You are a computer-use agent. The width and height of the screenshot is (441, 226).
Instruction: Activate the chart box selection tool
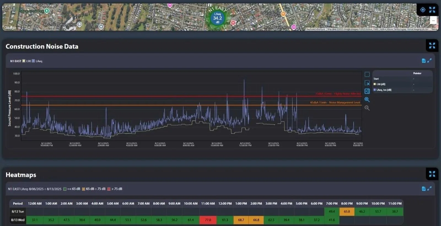coord(367,74)
